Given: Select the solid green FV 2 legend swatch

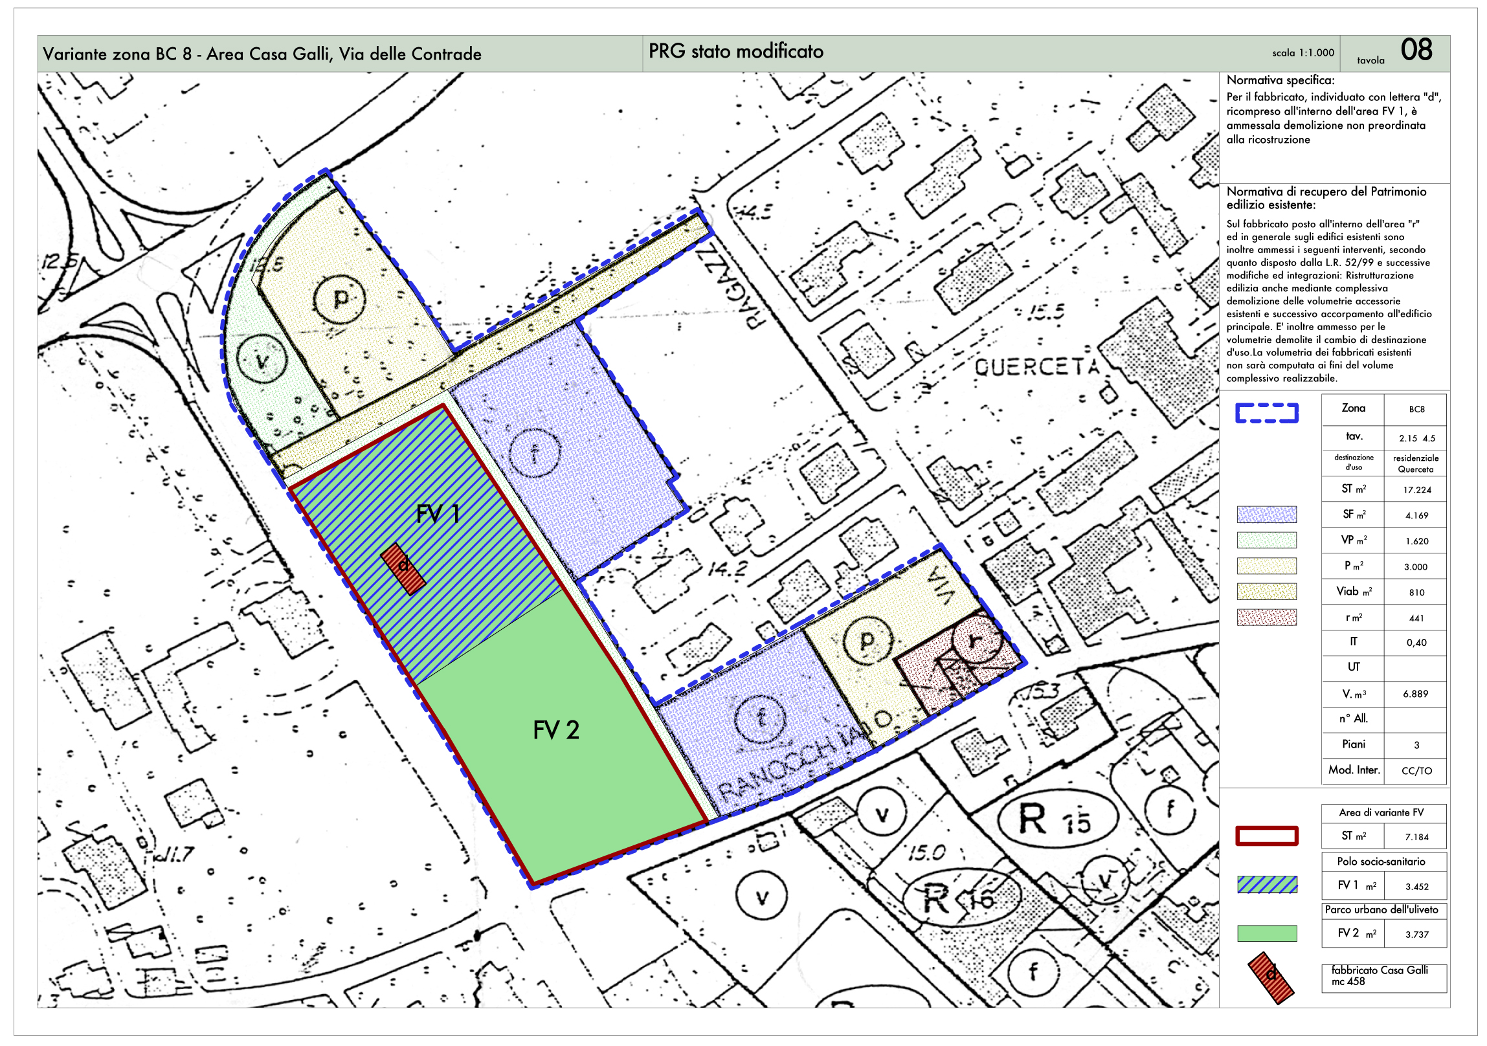Looking at the screenshot, I should pyautogui.click(x=1267, y=933).
